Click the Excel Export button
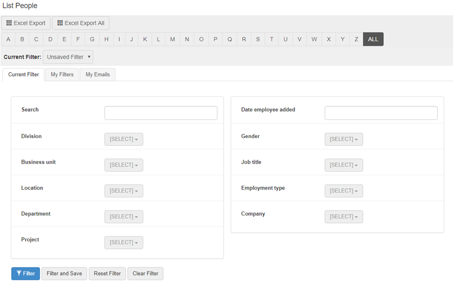The width and height of the screenshot is (453, 287). [x=26, y=23]
